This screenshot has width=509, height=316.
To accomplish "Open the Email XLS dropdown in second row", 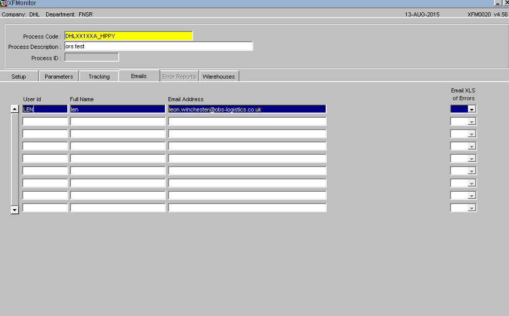I will click(x=472, y=122).
